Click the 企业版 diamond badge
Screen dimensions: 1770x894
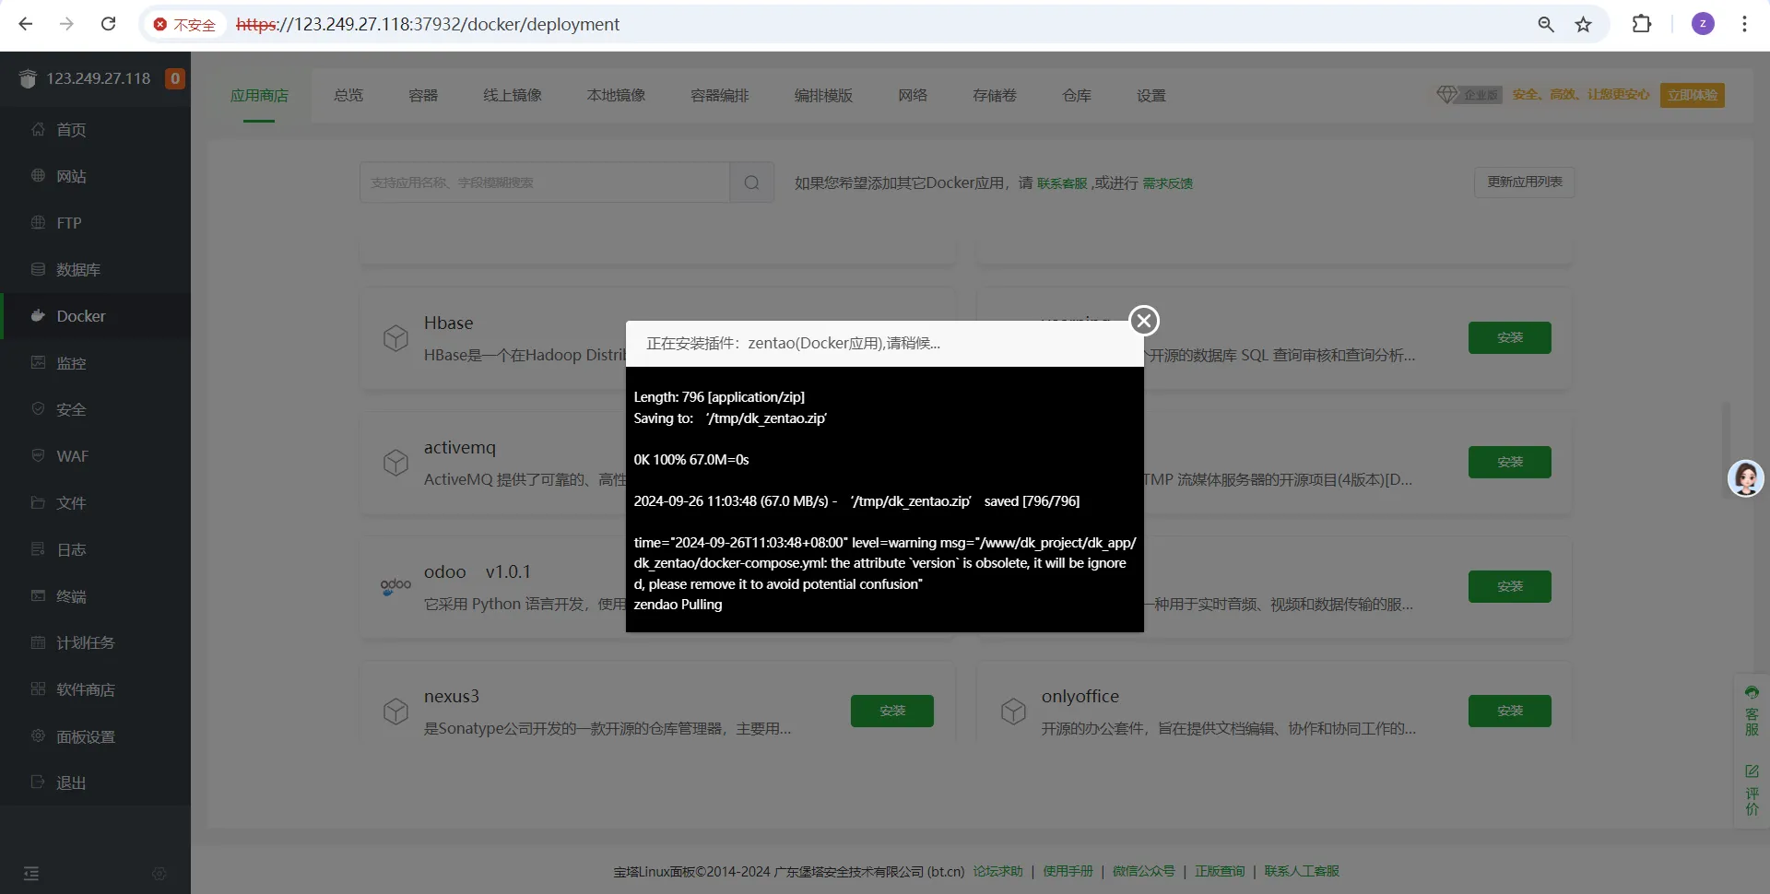pos(1469,94)
